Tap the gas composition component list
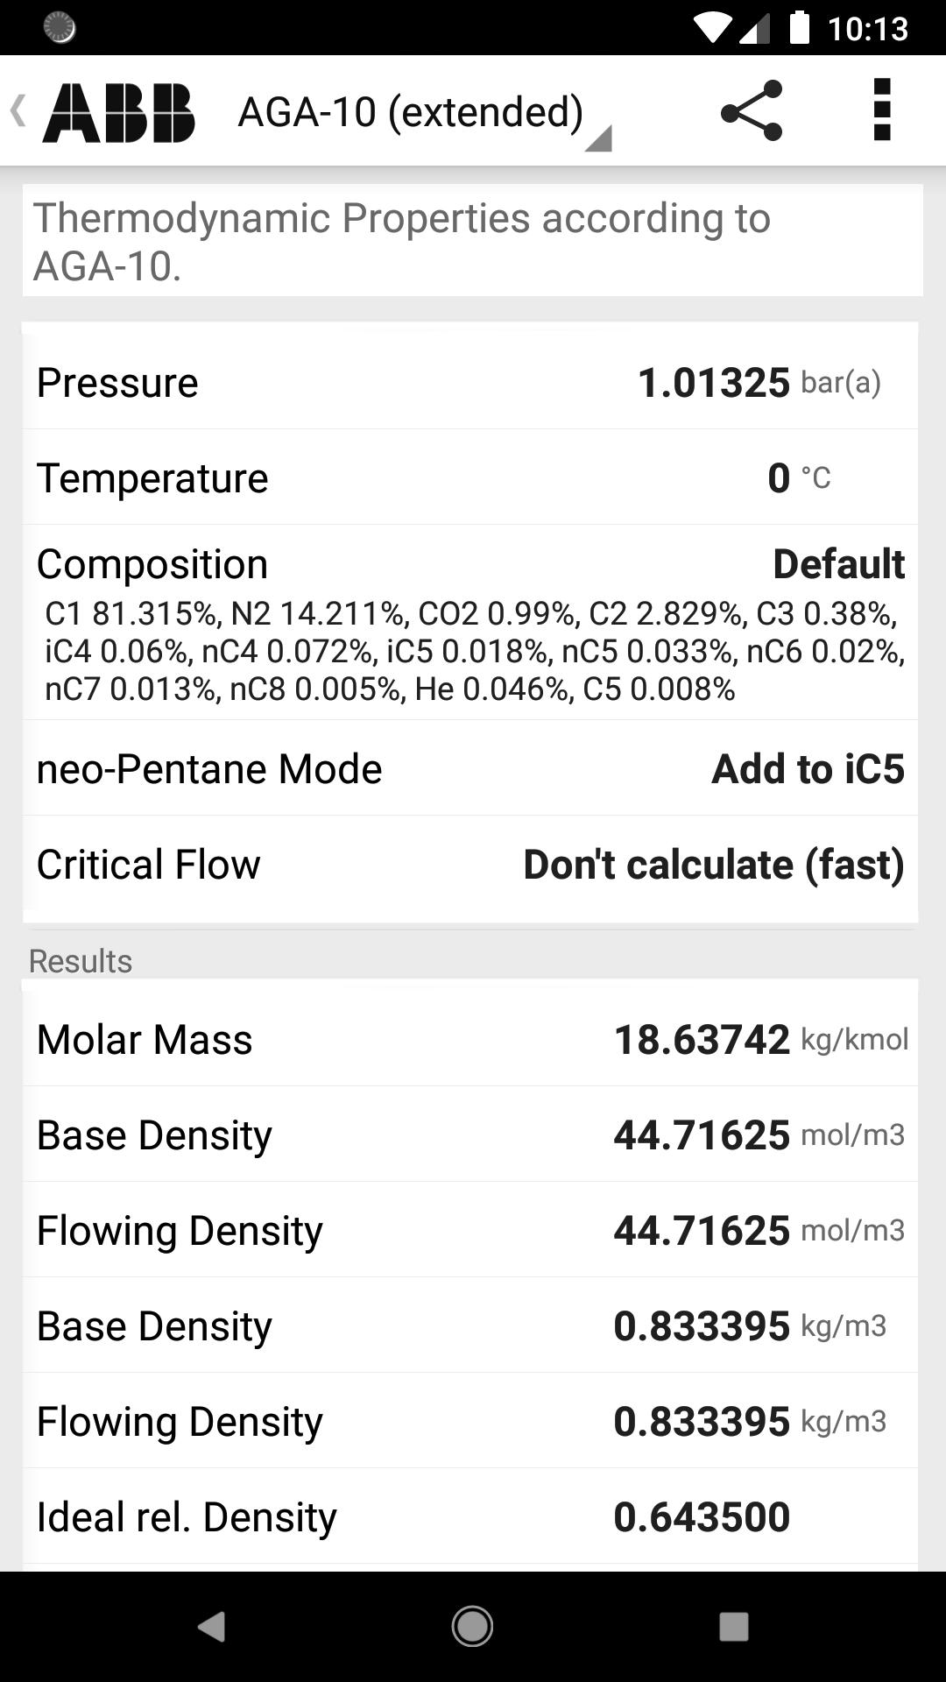This screenshot has height=1682, width=946. tap(473, 651)
